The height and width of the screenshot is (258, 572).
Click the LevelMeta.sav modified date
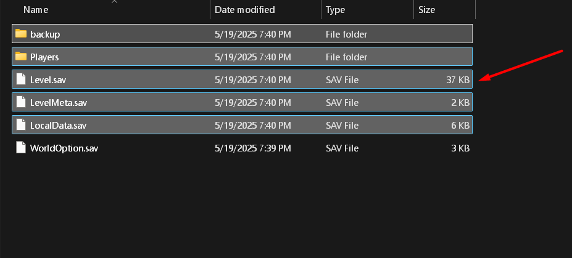(253, 102)
